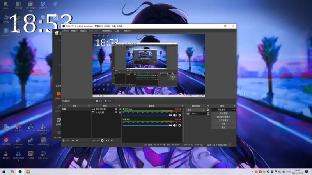Add a new scene with the plus icon
The image size is (312, 175).
tap(64, 140)
